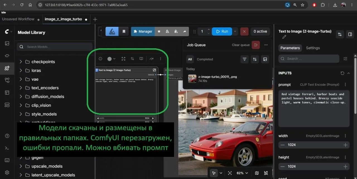The height and width of the screenshot is (179, 357).
Task: Add a new workflow tab with plus
Action: click(95, 19)
